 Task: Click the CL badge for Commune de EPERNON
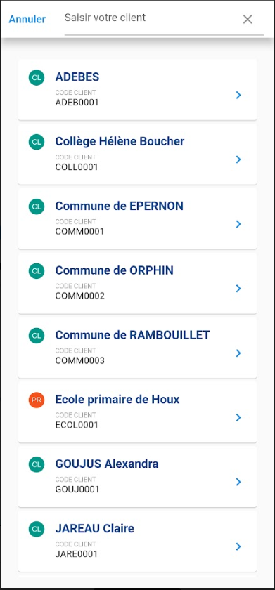(37, 206)
